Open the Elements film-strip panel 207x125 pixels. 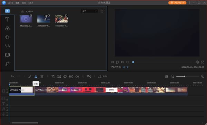7,55
